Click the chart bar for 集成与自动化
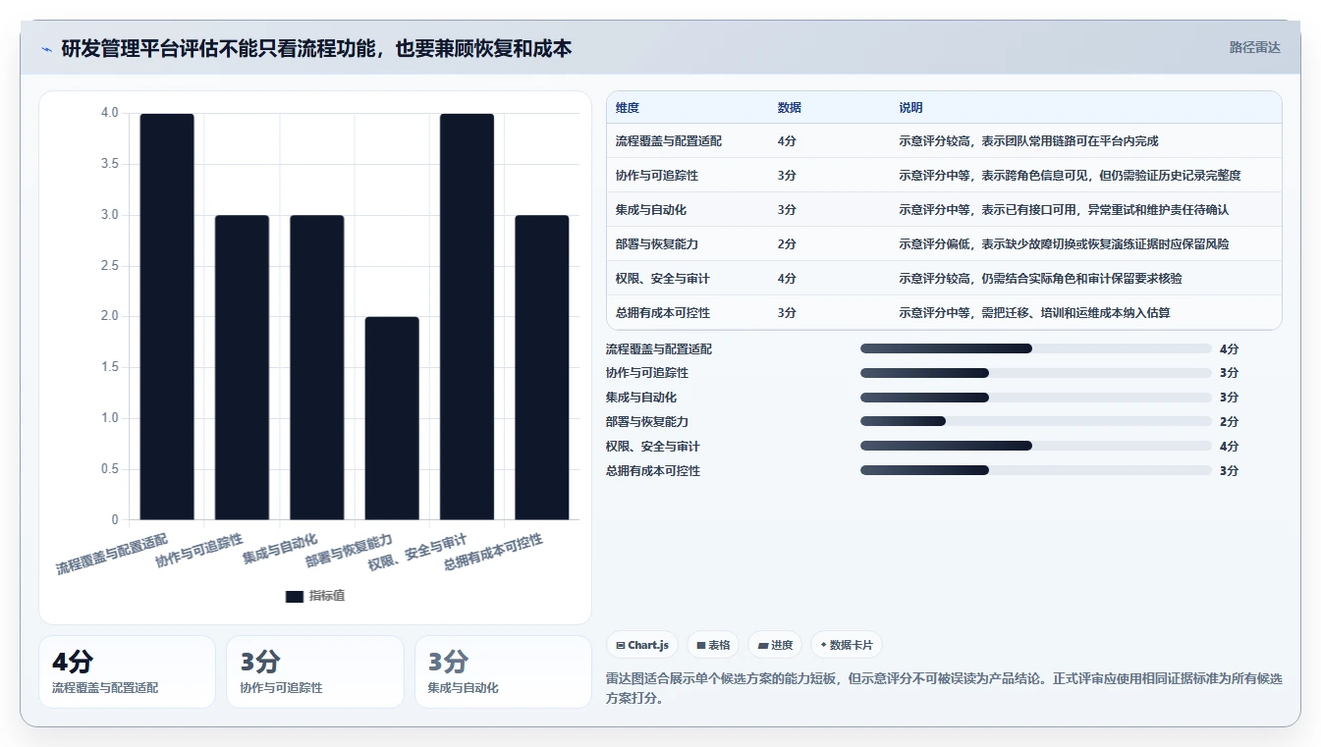Screen dimensions: 1321x747 coord(317,367)
